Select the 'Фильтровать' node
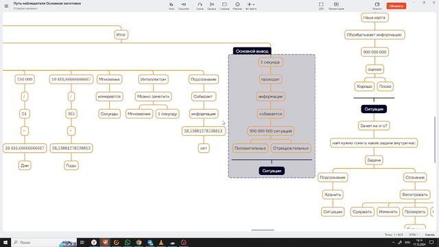 pyautogui.click(x=414, y=194)
